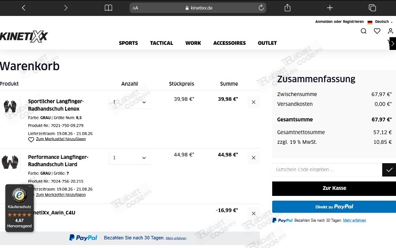Open Safari share sheet icon

[x=287, y=8]
